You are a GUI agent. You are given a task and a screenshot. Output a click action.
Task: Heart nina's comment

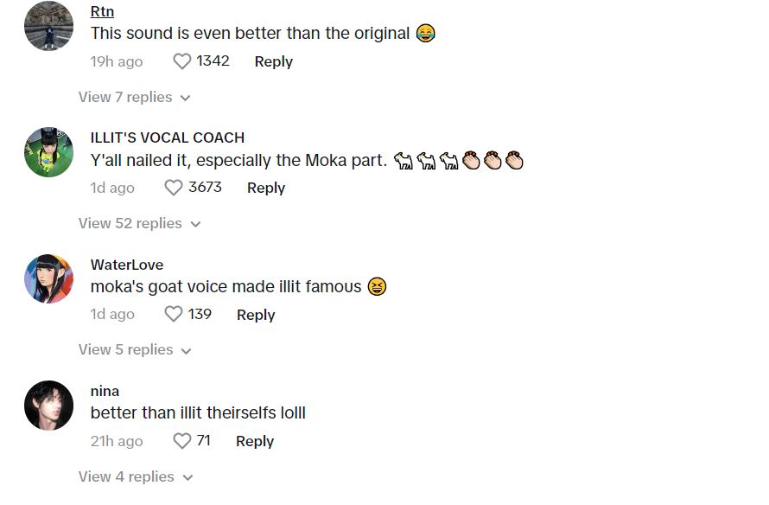coord(182,441)
